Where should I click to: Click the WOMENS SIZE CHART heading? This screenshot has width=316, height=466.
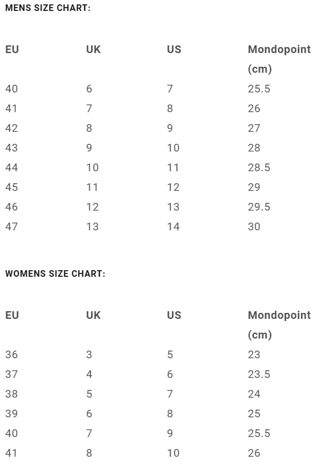[55, 273]
